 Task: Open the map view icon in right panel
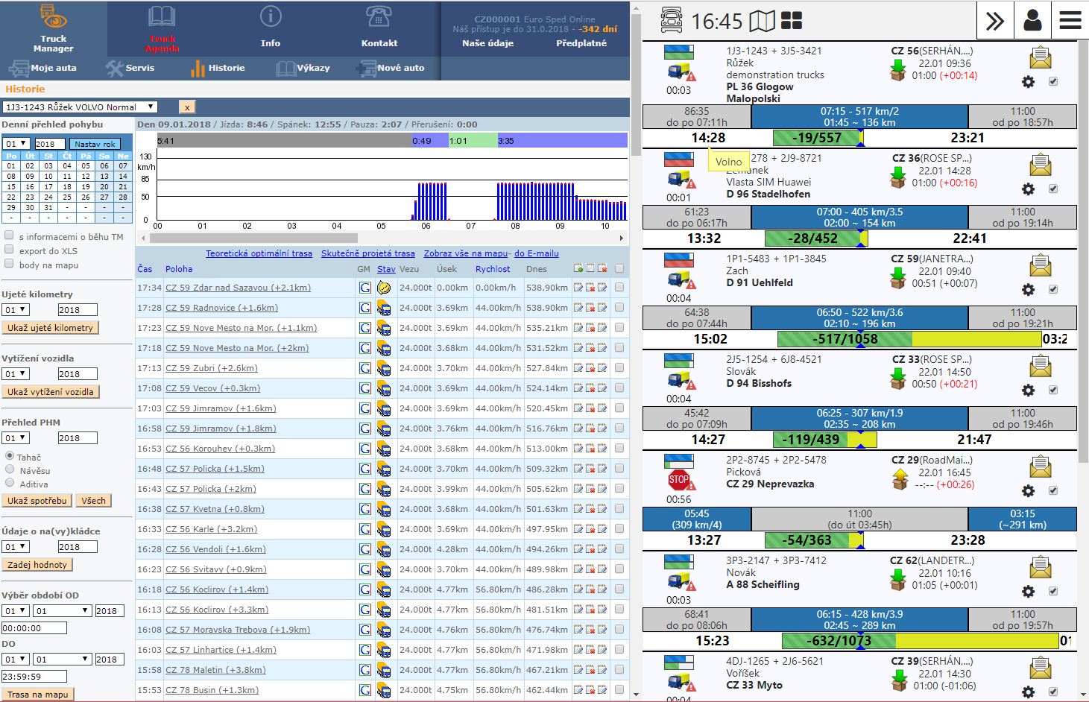(762, 21)
